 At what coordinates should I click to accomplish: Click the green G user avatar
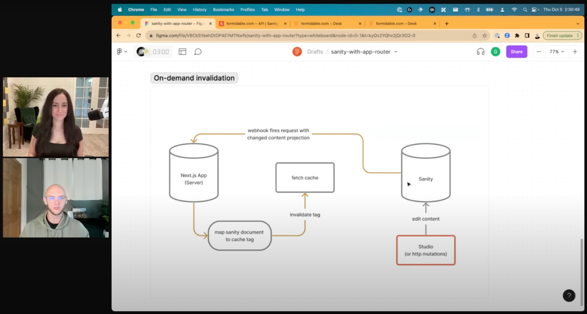click(x=495, y=52)
